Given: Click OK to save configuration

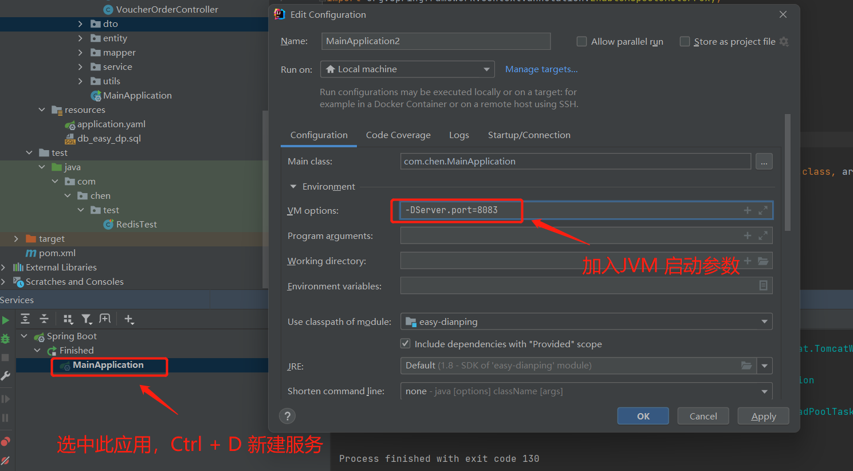Looking at the screenshot, I should pyautogui.click(x=643, y=416).
